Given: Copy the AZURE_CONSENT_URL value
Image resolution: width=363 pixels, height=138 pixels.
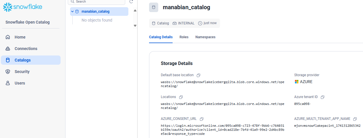Looking at the screenshot, I should [x=202, y=119].
